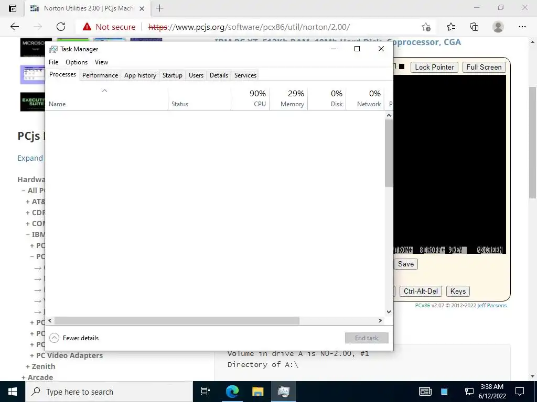Open the tab actions menu icon
The image size is (537, 402).
(13, 8)
